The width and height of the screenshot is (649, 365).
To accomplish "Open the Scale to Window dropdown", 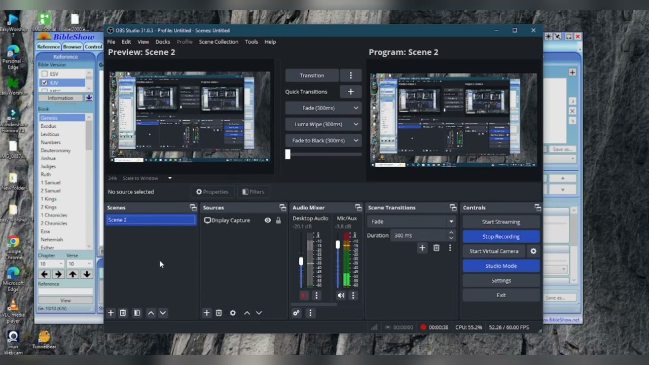I will tap(147, 178).
